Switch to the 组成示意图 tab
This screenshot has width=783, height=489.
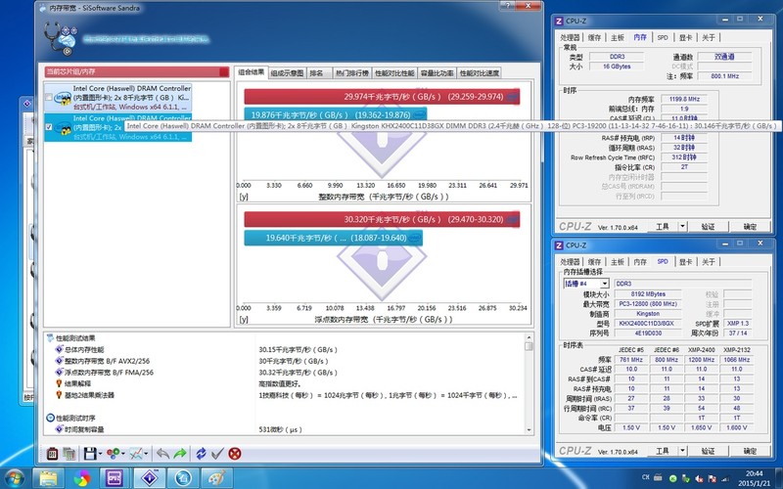click(x=287, y=73)
